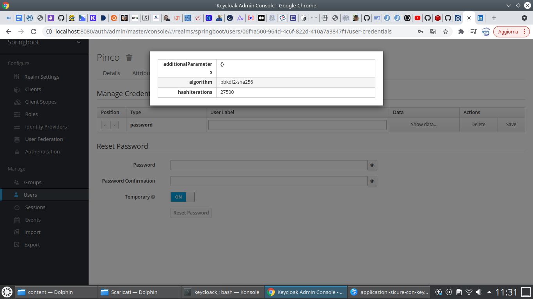
Task: Open KDE application launcher
Action: coord(7,292)
